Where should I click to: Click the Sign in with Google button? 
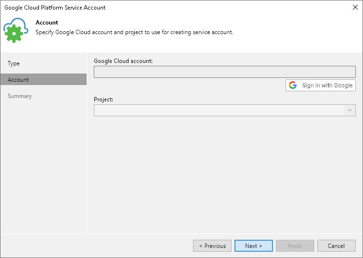pos(321,86)
